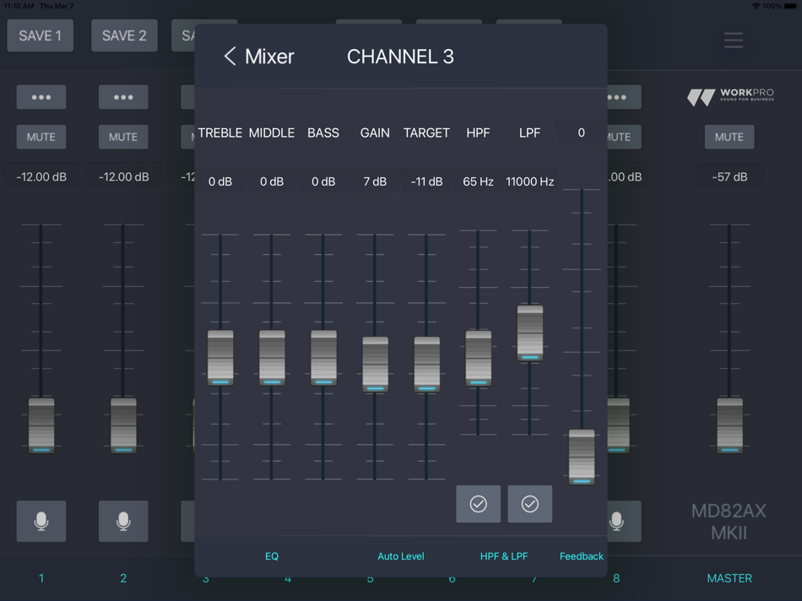The image size is (802, 601).
Task: Mute channel 8
Action: pyautogui.click(x=623, y=137)
